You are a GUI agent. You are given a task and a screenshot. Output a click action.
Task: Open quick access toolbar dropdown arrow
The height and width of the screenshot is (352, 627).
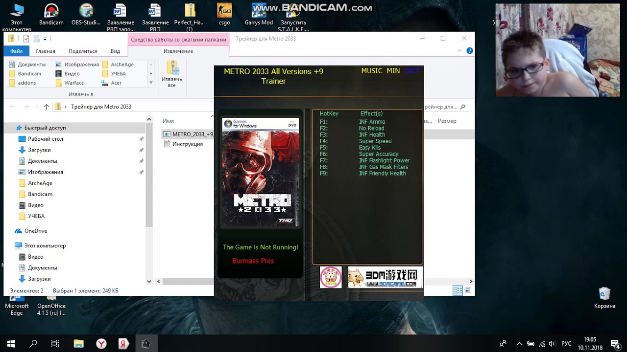coord(45,39)
